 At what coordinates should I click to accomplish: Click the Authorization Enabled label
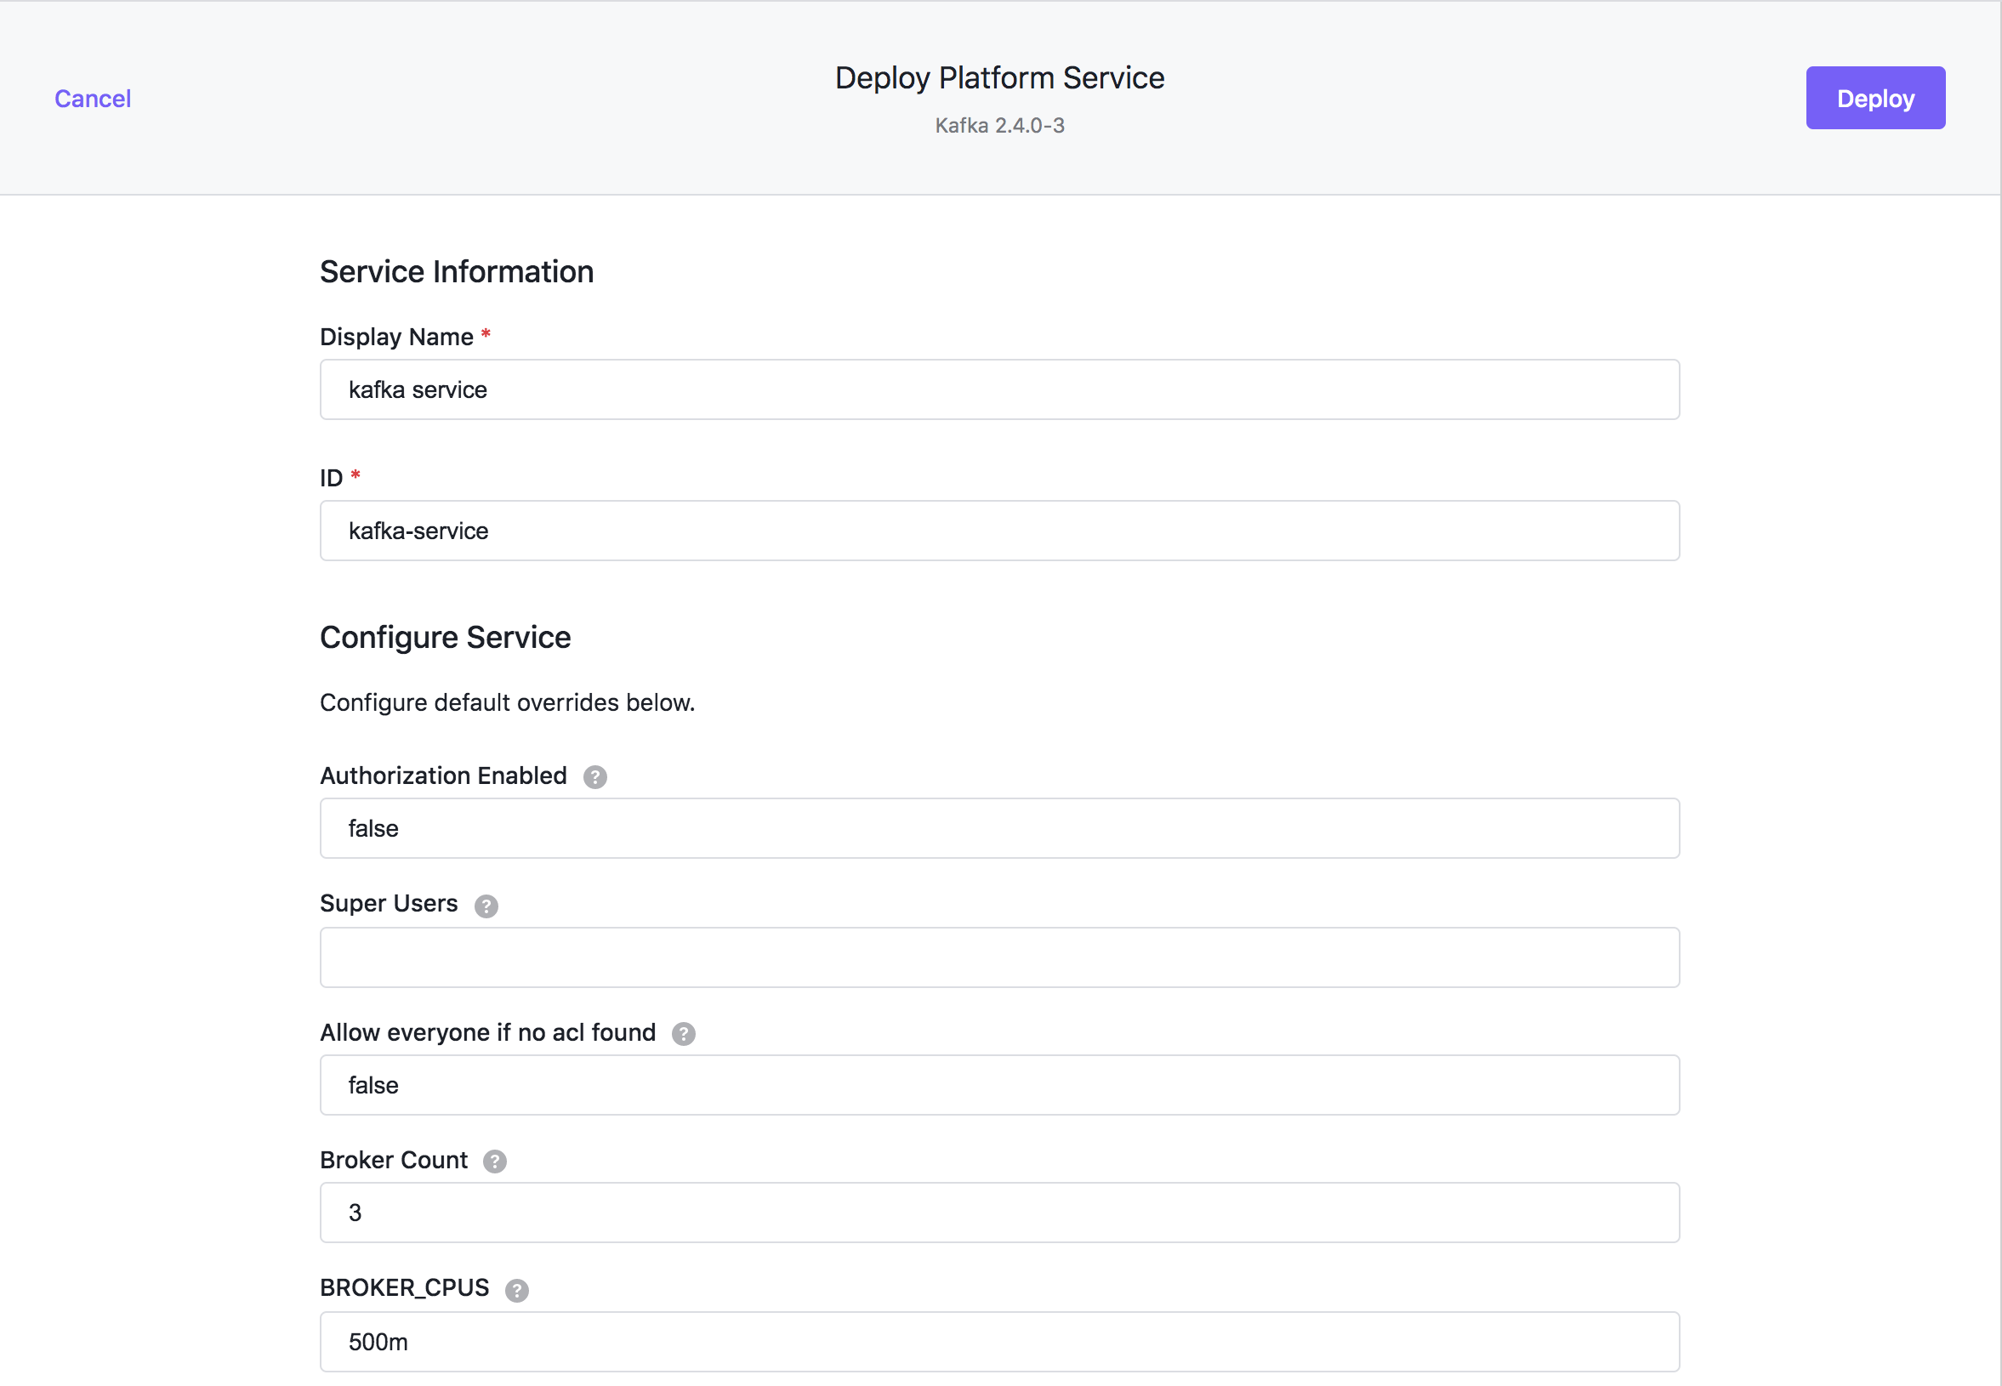443,775
